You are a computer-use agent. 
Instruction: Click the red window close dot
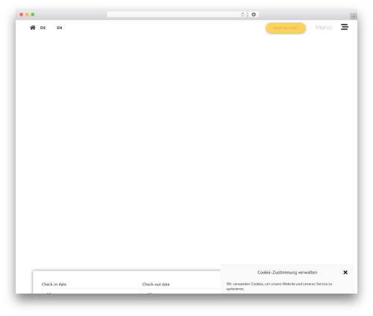pos(22,15)
